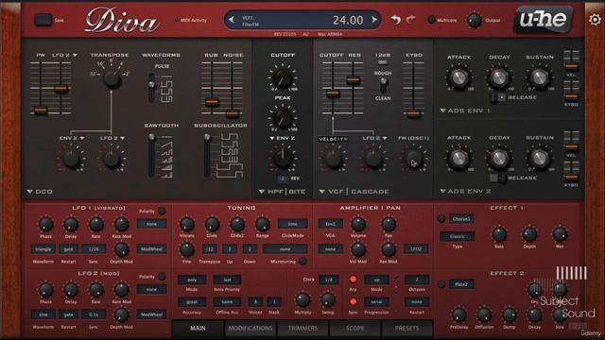605x340 pixels.
Task: Toggle Effect 1 power button
Action: pyautogui.click(x=441, y=219)
